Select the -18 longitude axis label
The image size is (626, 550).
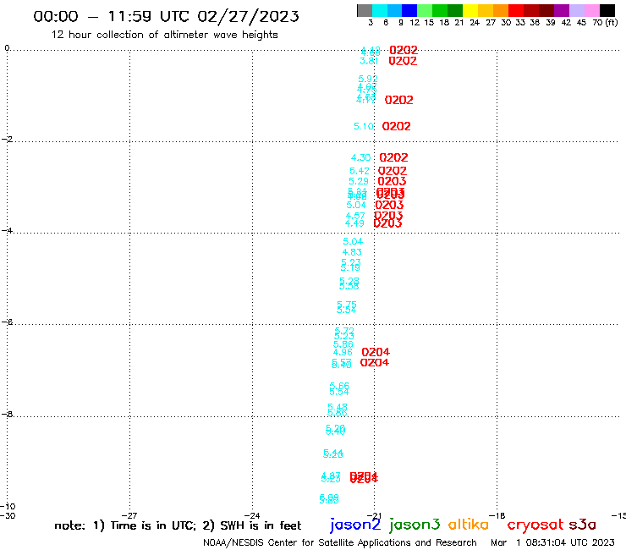tap(497, 515)
